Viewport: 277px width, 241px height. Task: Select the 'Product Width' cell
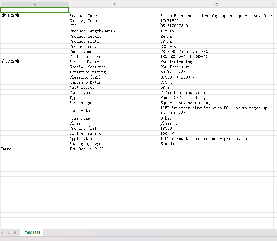(114, 41)
